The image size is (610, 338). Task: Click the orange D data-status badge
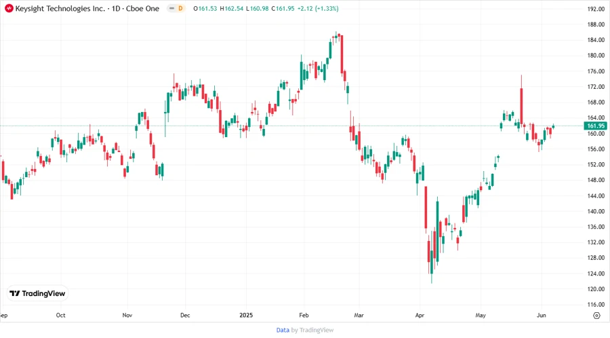pyautogui.click(x=180, y=8)
